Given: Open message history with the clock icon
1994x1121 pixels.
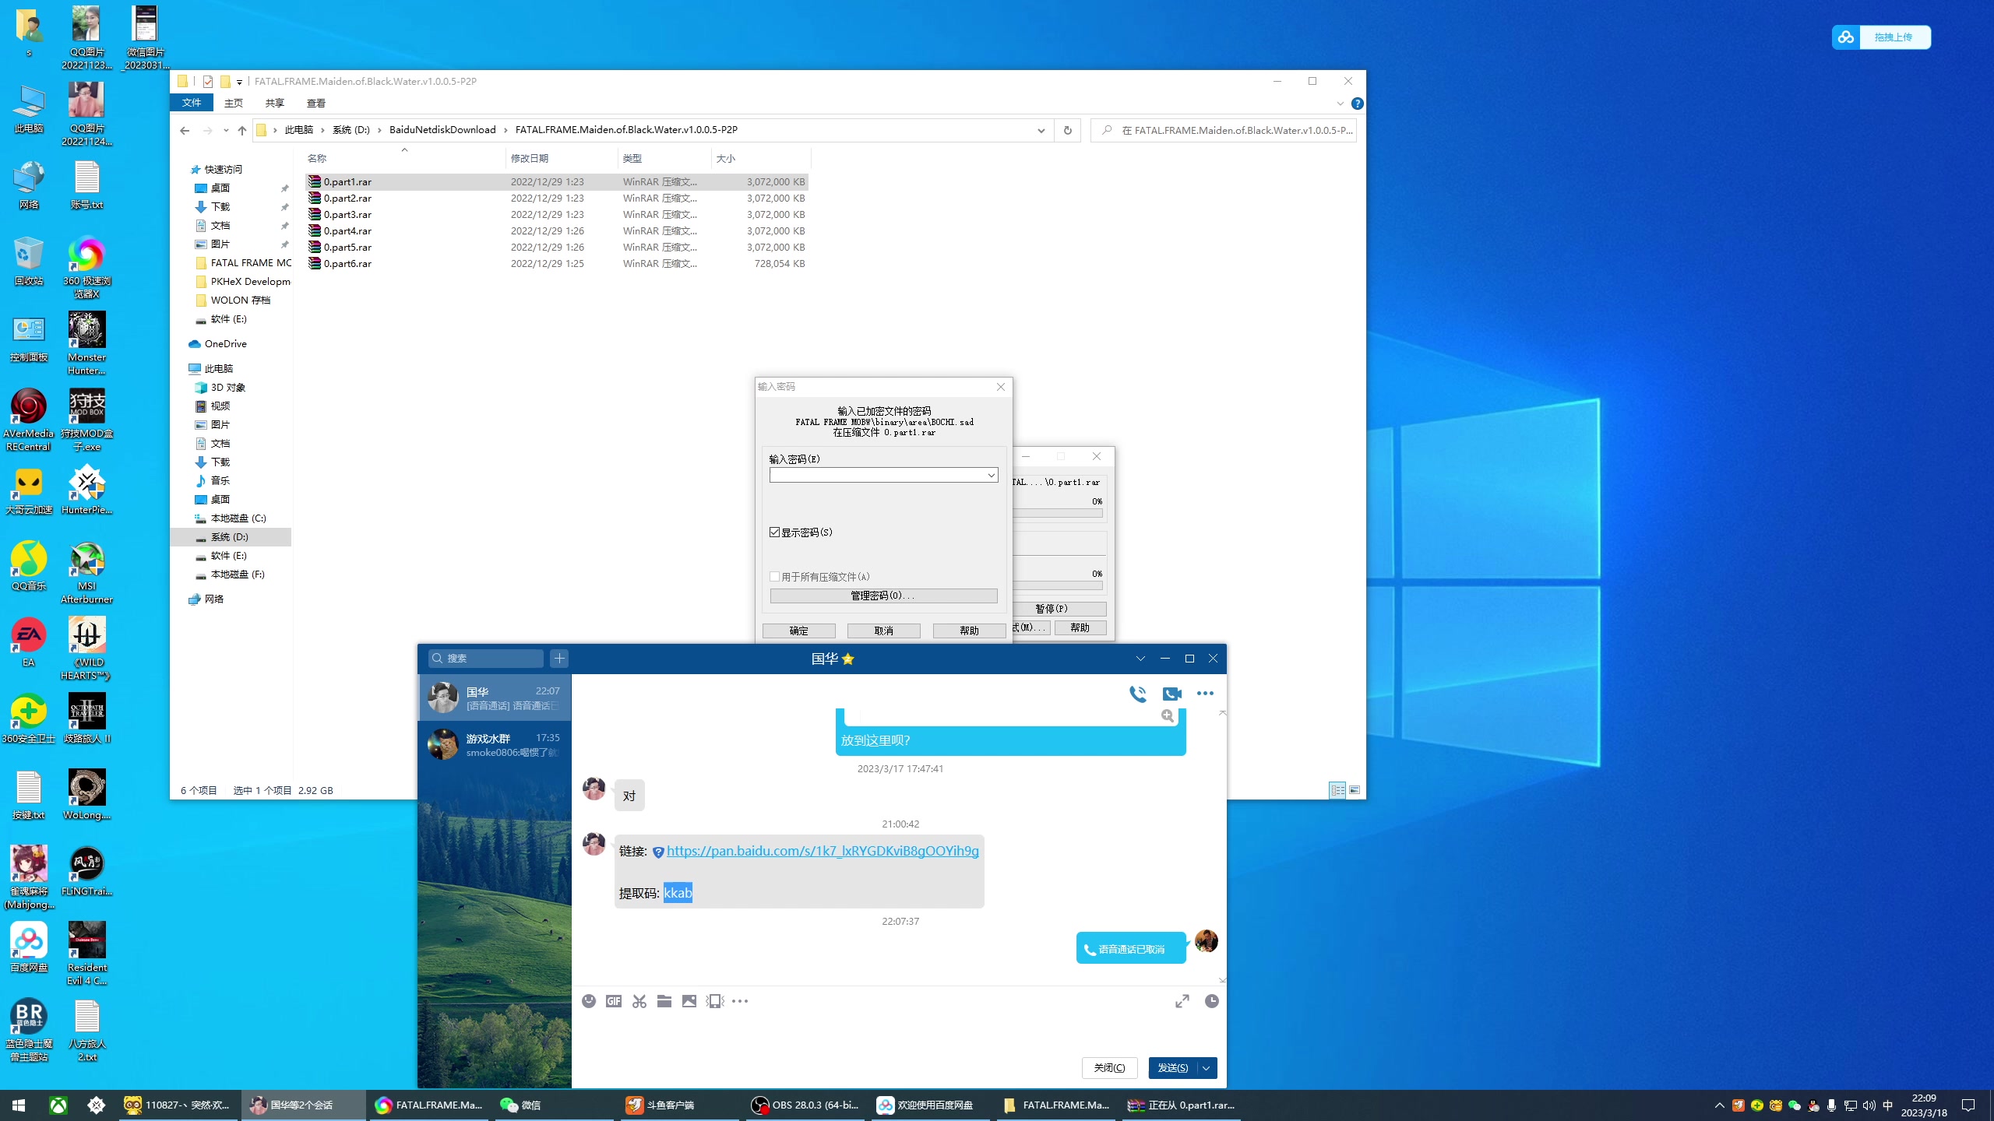Looking at the screenshot, I should (1212, 1001).
